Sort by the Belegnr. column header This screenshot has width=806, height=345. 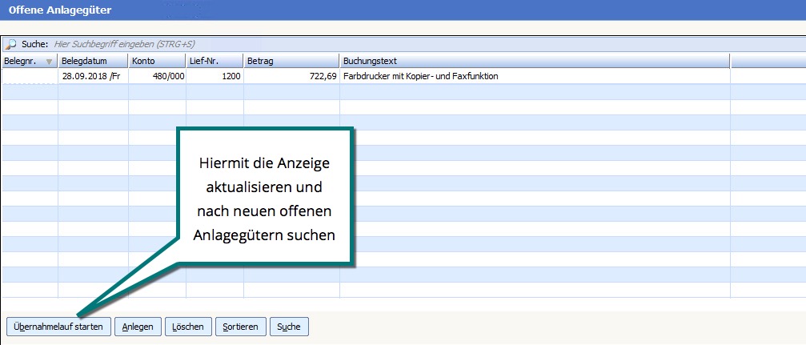[22, 61]
